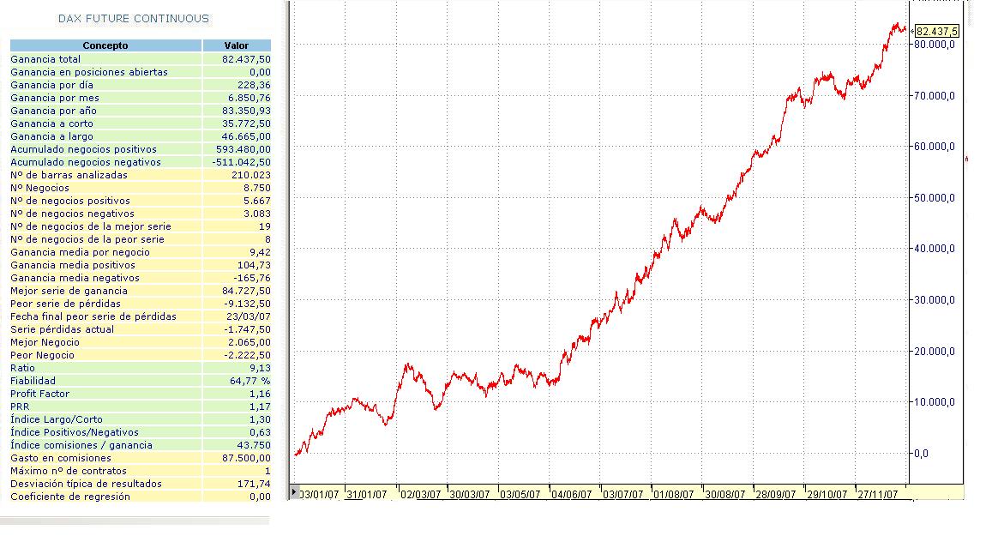
Task: Click the 31/01/07 date axis label
Action: coord(367,495)
